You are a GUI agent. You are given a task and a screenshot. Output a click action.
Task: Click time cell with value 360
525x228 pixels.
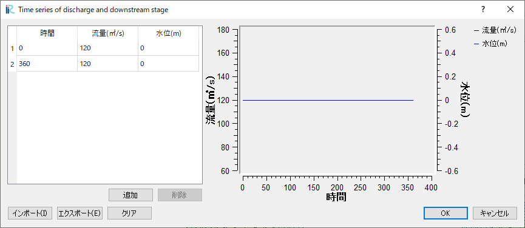tap(47, 64)
